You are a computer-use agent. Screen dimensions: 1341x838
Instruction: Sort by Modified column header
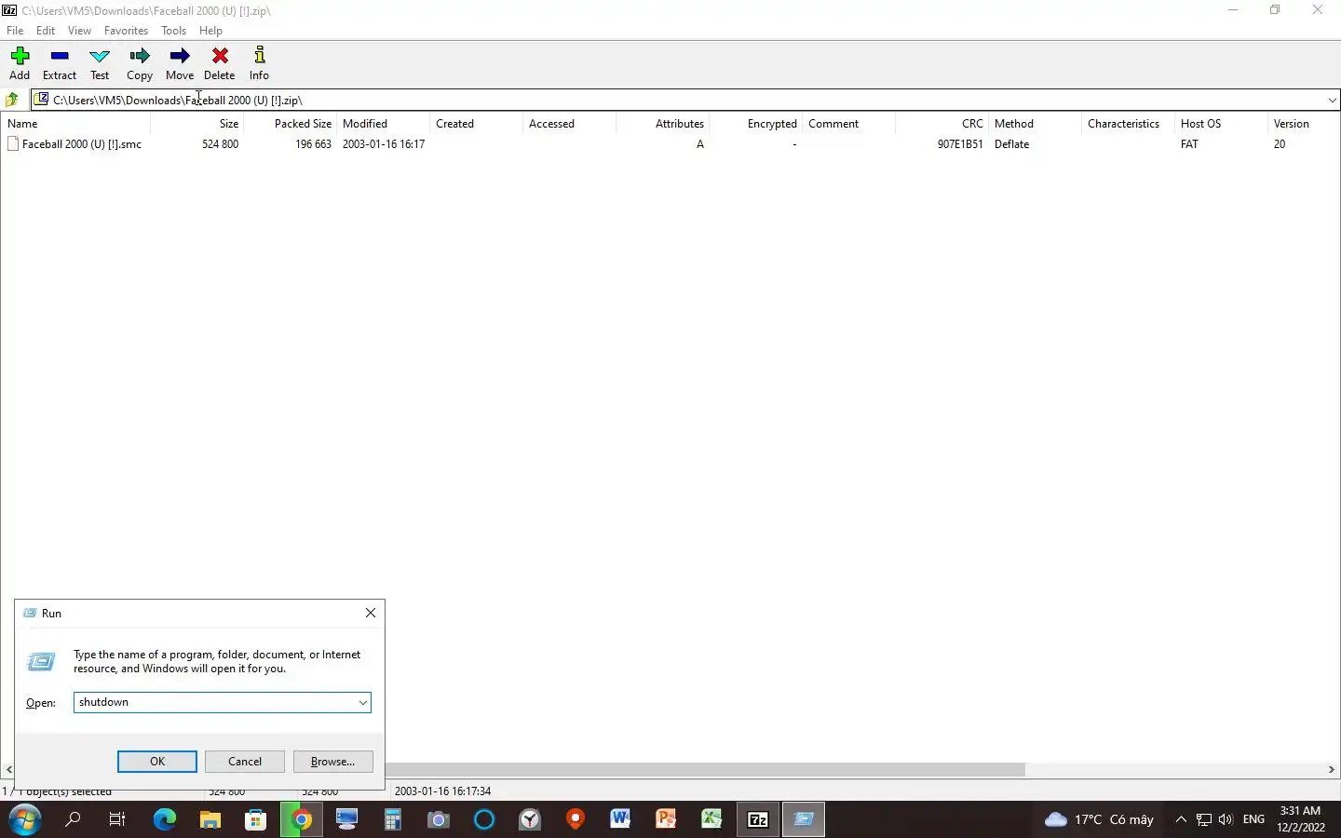383,124
